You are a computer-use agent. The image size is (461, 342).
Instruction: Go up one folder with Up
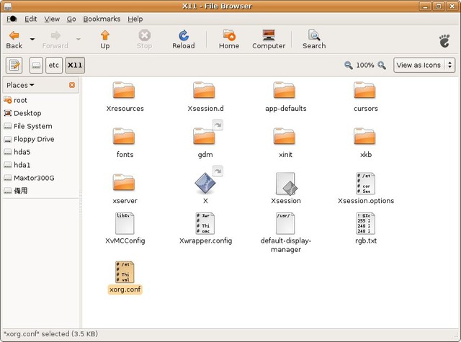tap(105, 40)
